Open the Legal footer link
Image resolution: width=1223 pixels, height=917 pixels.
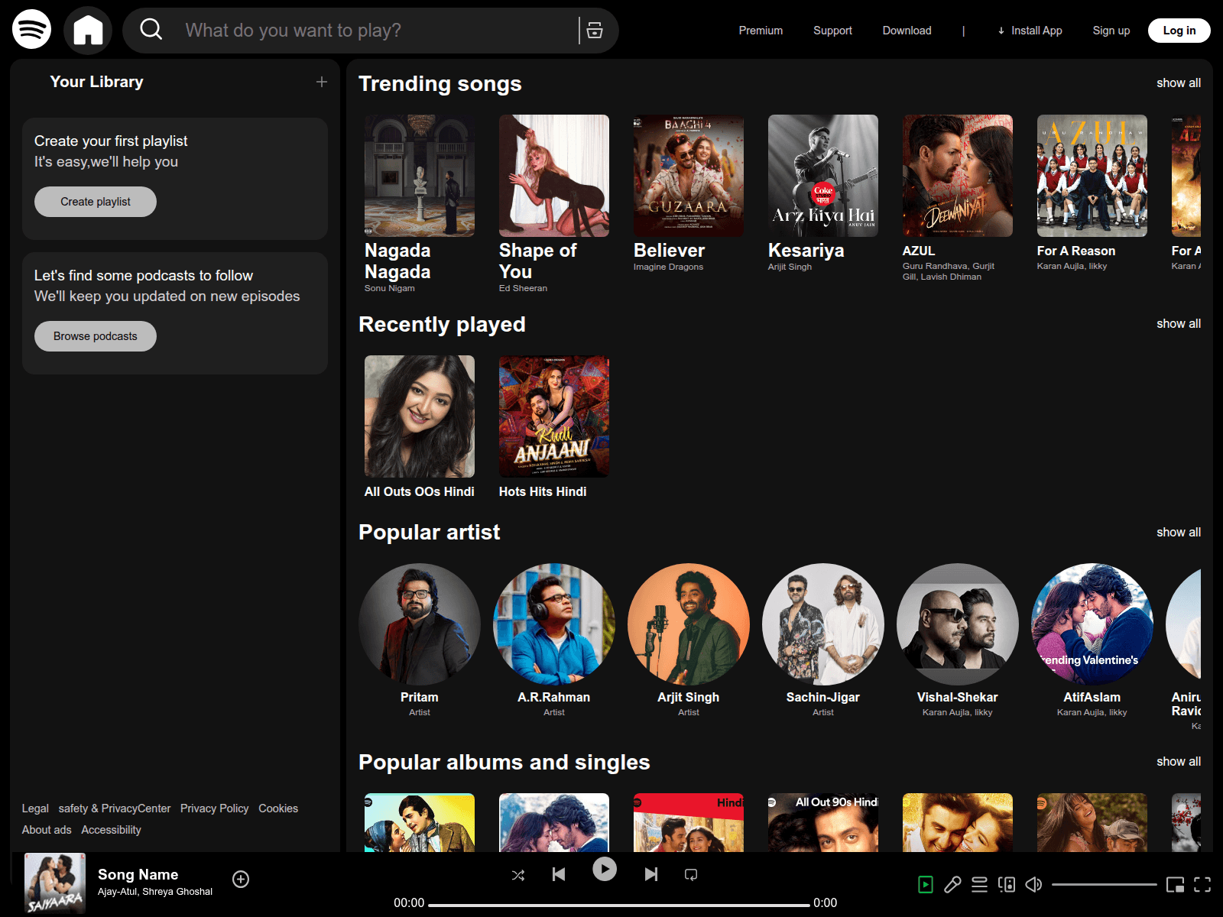point(35,808)
